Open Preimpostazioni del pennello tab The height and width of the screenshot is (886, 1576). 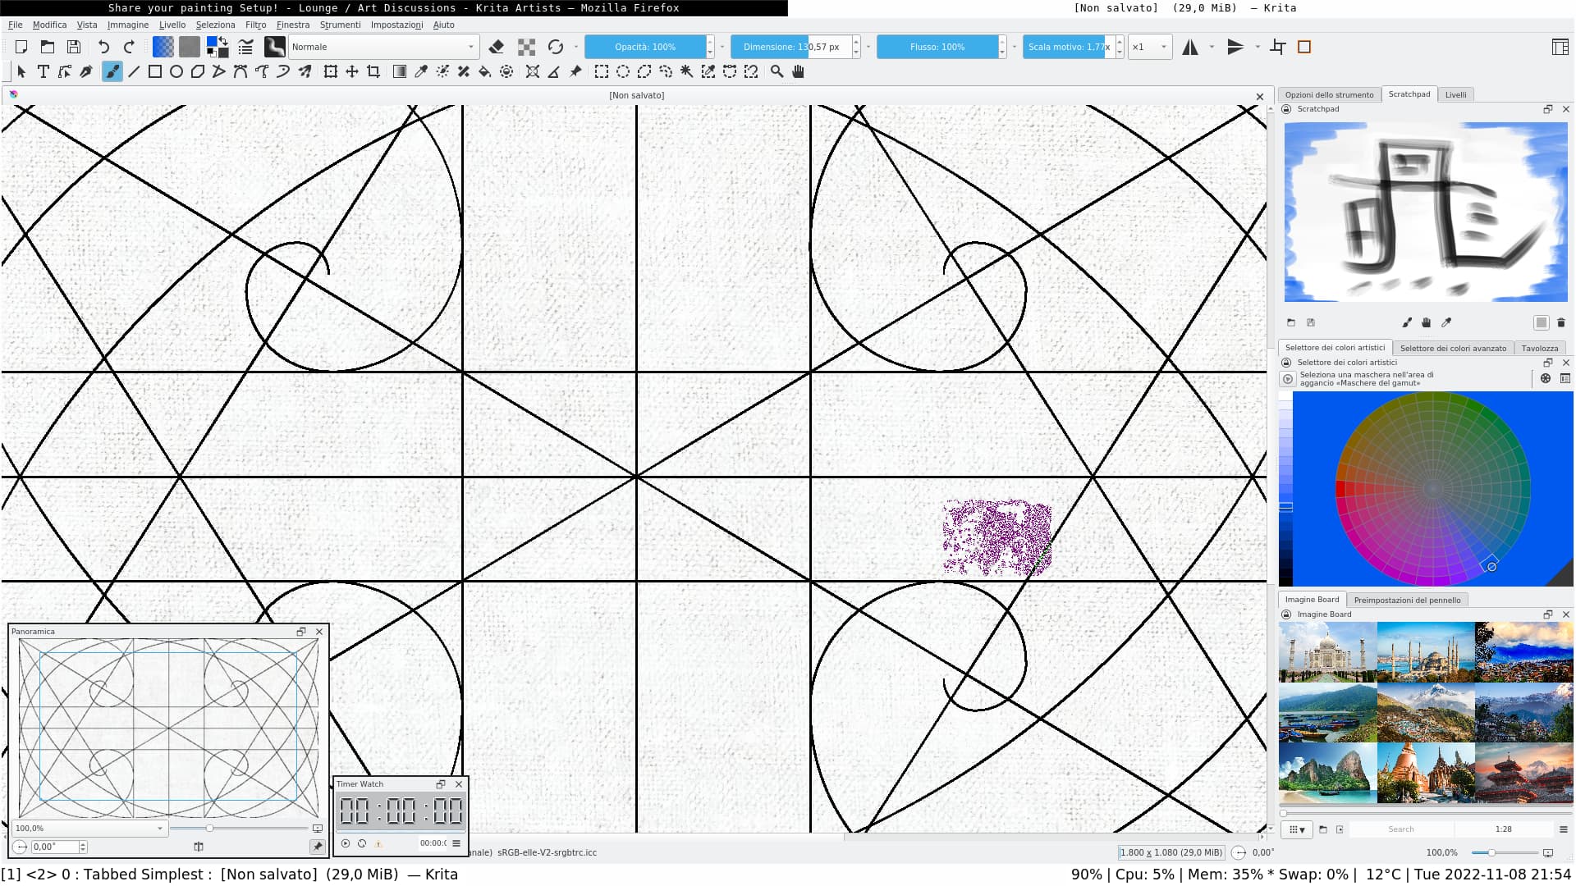pos(1407,600)
